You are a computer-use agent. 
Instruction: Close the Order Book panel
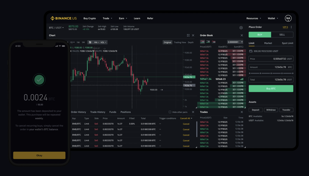pos(242,35)
